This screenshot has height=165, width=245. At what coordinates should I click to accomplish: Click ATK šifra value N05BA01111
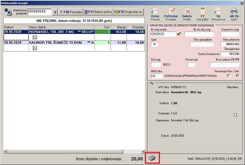[179, 87]
